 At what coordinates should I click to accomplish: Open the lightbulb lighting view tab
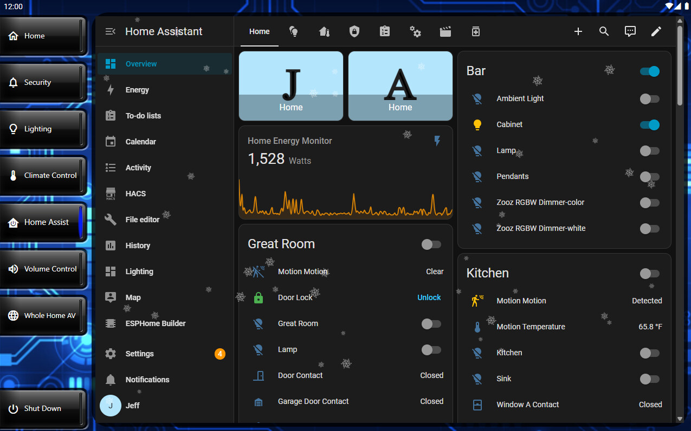click(294, 31)
